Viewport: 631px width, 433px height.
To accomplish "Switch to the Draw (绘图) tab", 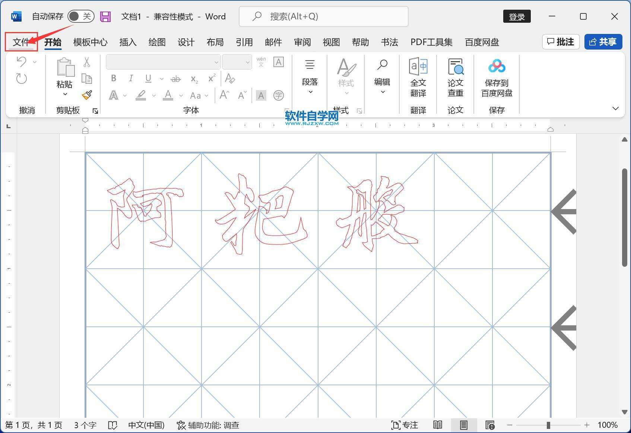I will coord(157,42).
